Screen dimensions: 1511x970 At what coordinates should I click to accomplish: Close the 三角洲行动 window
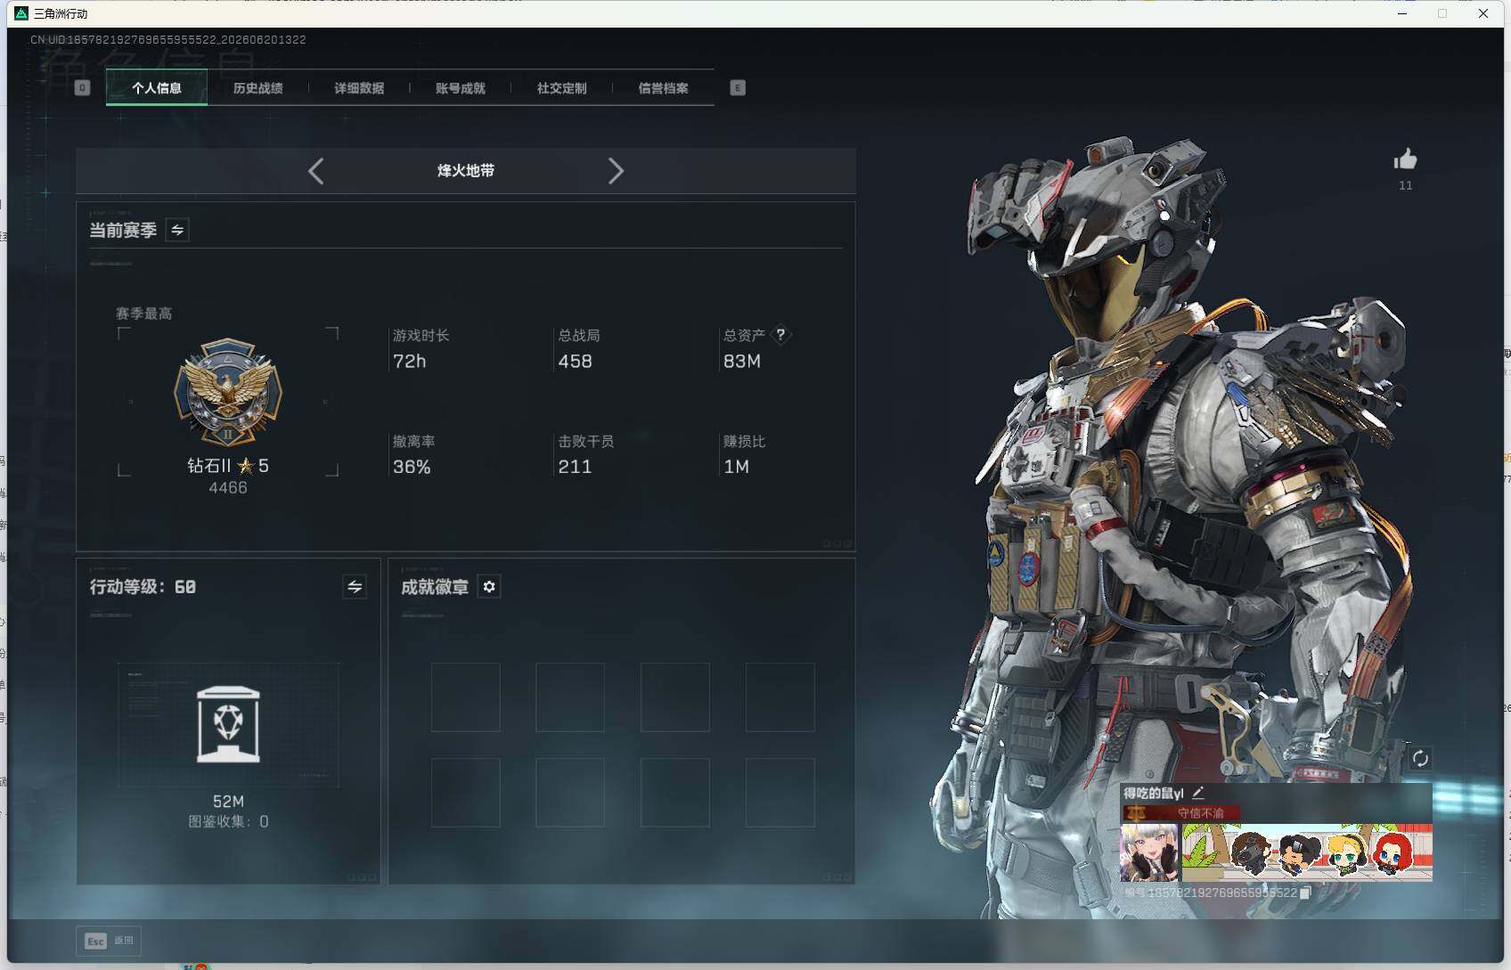1483,13
